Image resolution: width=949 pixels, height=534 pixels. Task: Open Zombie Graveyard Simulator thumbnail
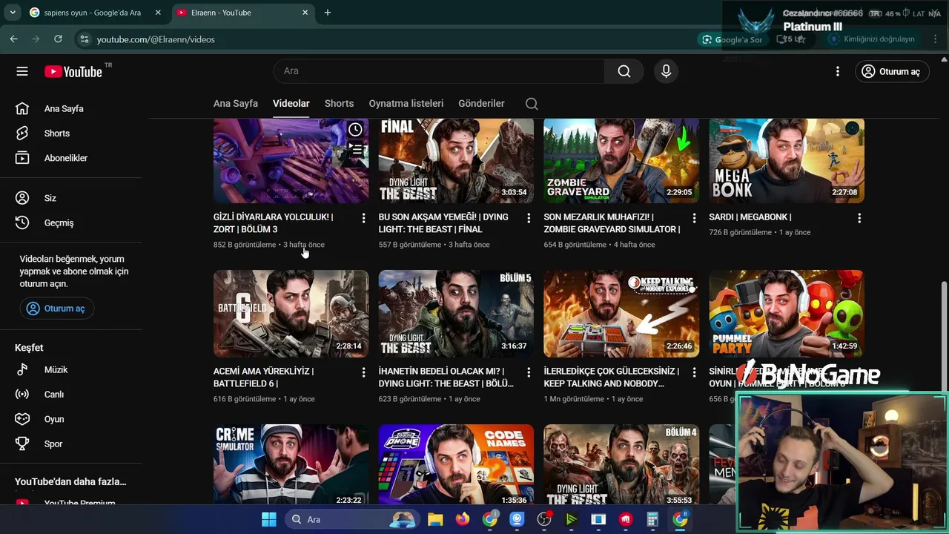pyautogui.click(x=621, y=161)
